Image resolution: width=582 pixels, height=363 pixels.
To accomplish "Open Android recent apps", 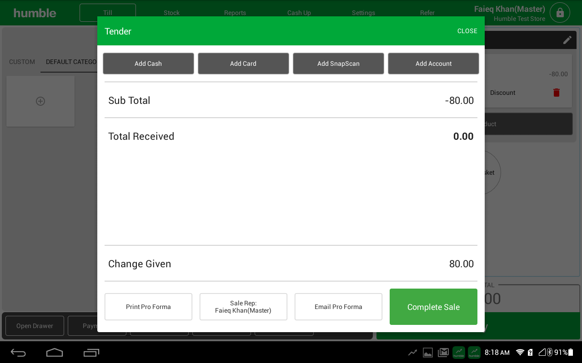I will 91,353.
